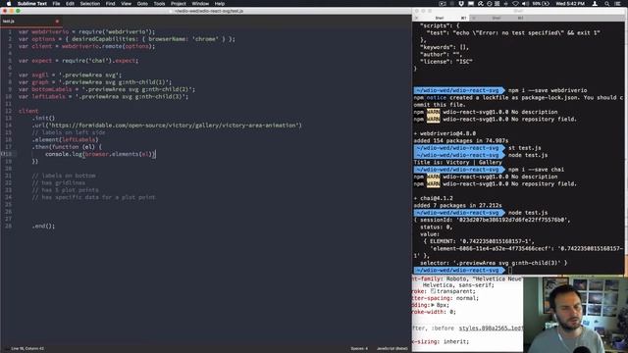Screen dimensions: 628x353
Task: Open the File menu
Action: tap(56, 4)
